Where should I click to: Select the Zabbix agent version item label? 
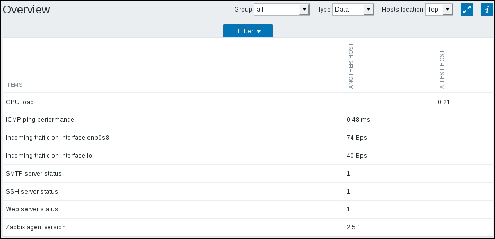click(x=36, y=227)
